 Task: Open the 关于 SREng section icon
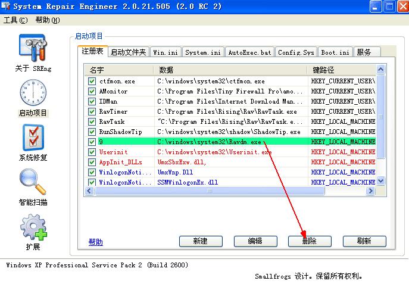[x=33, y=48]
